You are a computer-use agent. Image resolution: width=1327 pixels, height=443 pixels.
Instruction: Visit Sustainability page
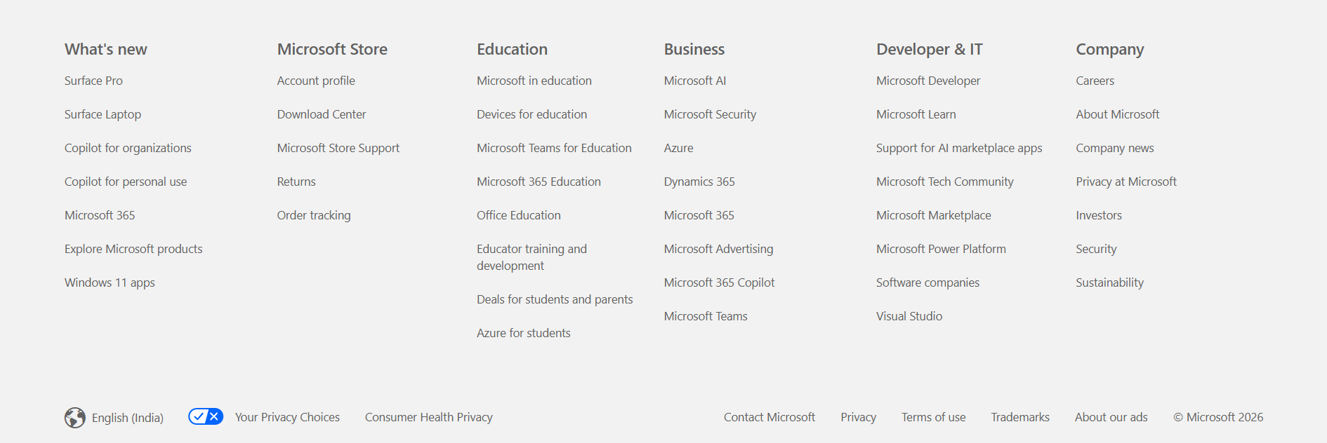click(1110, 282)
